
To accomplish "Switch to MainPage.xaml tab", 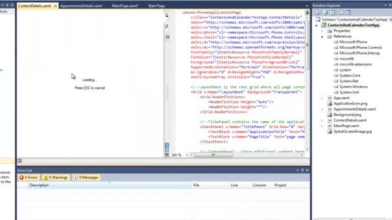I will [125, 5].
